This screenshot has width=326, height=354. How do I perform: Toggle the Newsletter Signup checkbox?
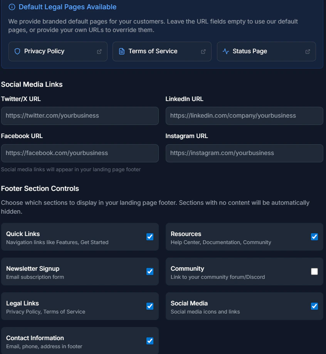tap(150, 271)
